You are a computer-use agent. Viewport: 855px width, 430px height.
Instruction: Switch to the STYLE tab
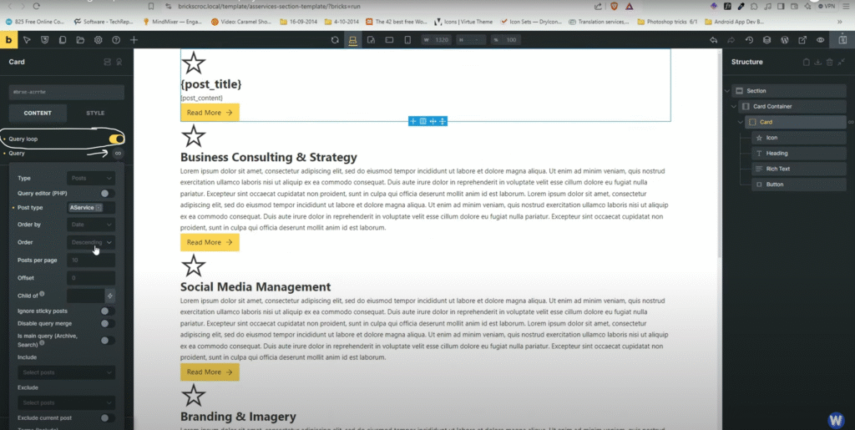95,113
